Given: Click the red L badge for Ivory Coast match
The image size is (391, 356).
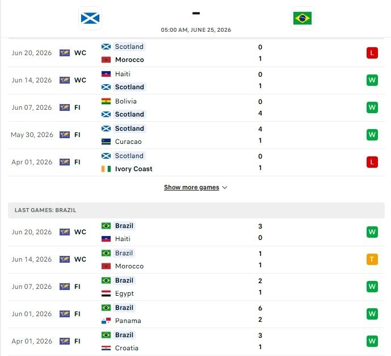Looking at the screenshot, I should (372, 162).
